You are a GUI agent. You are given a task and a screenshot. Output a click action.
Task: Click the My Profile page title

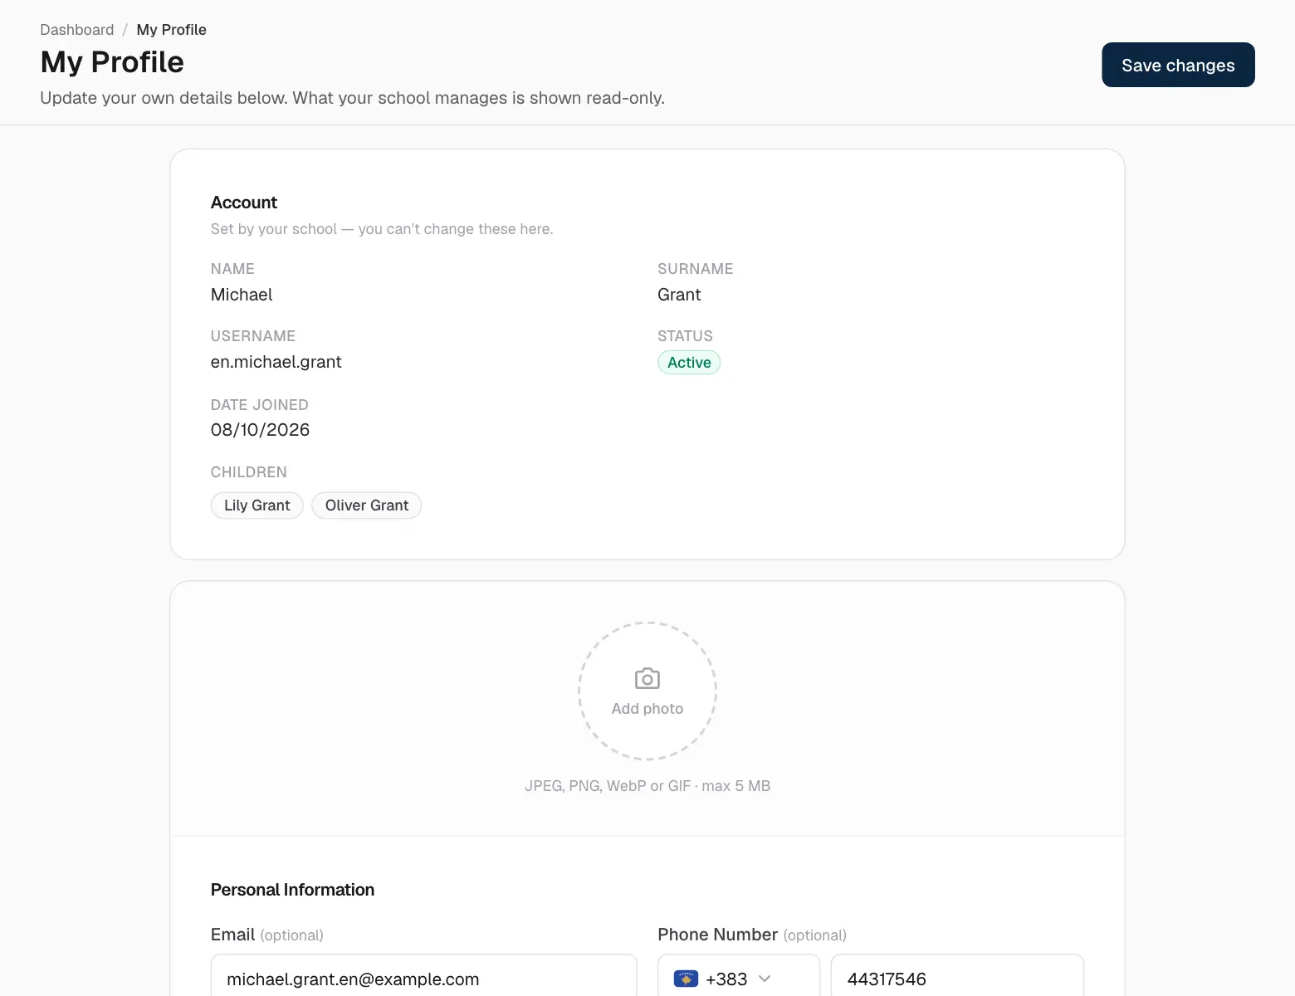click(x=112, y=62)
